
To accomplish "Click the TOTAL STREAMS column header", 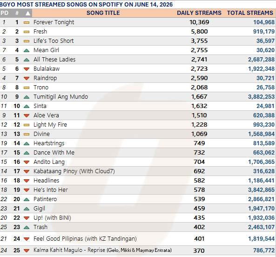I will point(250,13).
